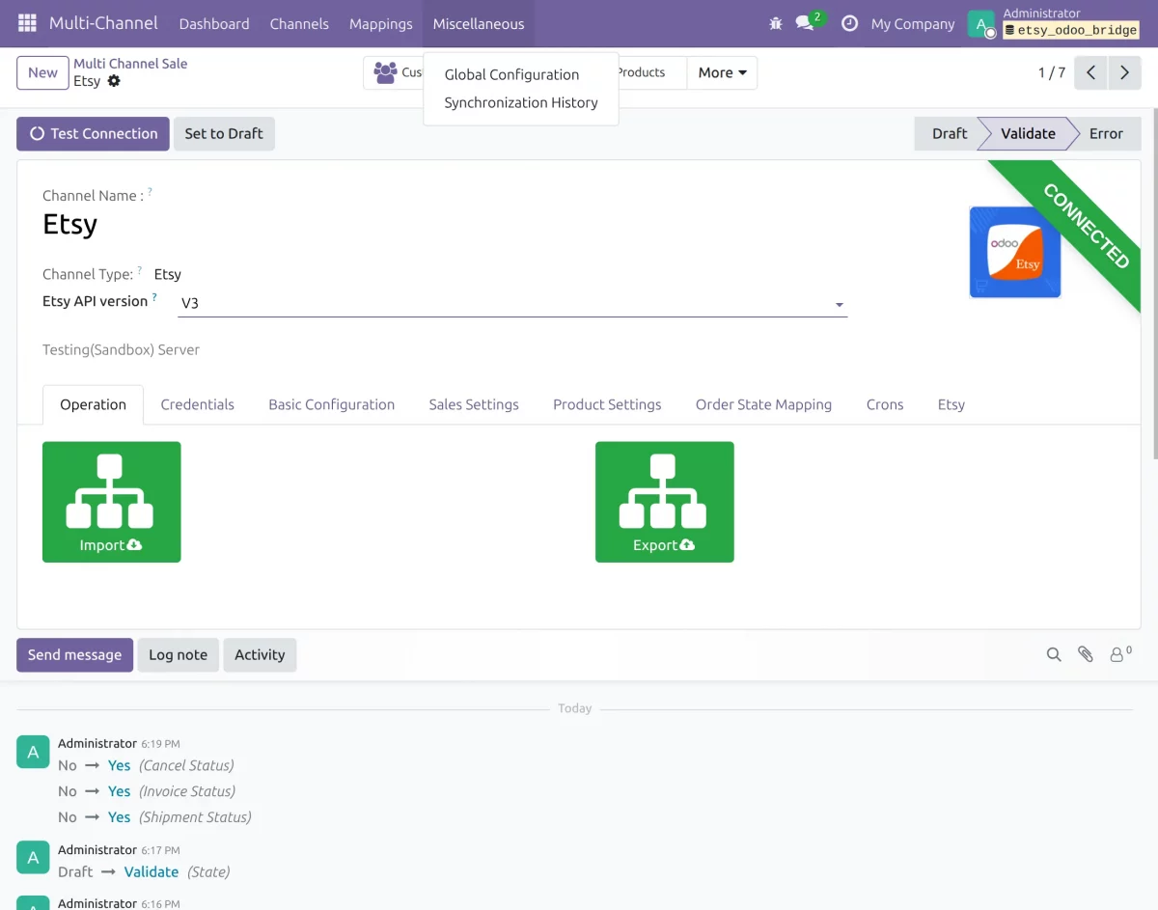Screen dimensions: 1158x910
Task: Open the activities clock icon
Action: pyautogui.click(x=849, y=23)
